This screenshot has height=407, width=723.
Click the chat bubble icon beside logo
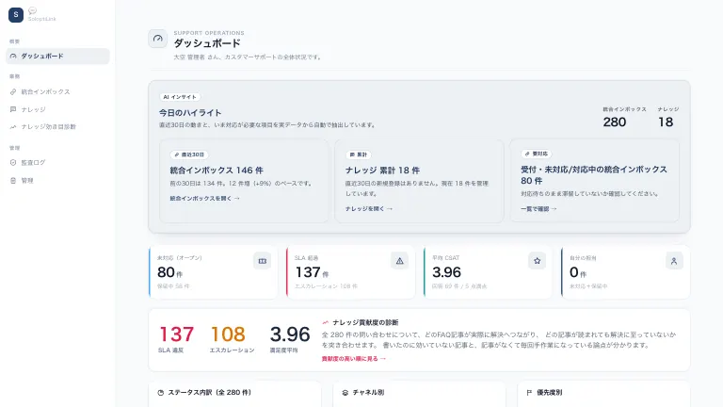[x=32, y=10]
